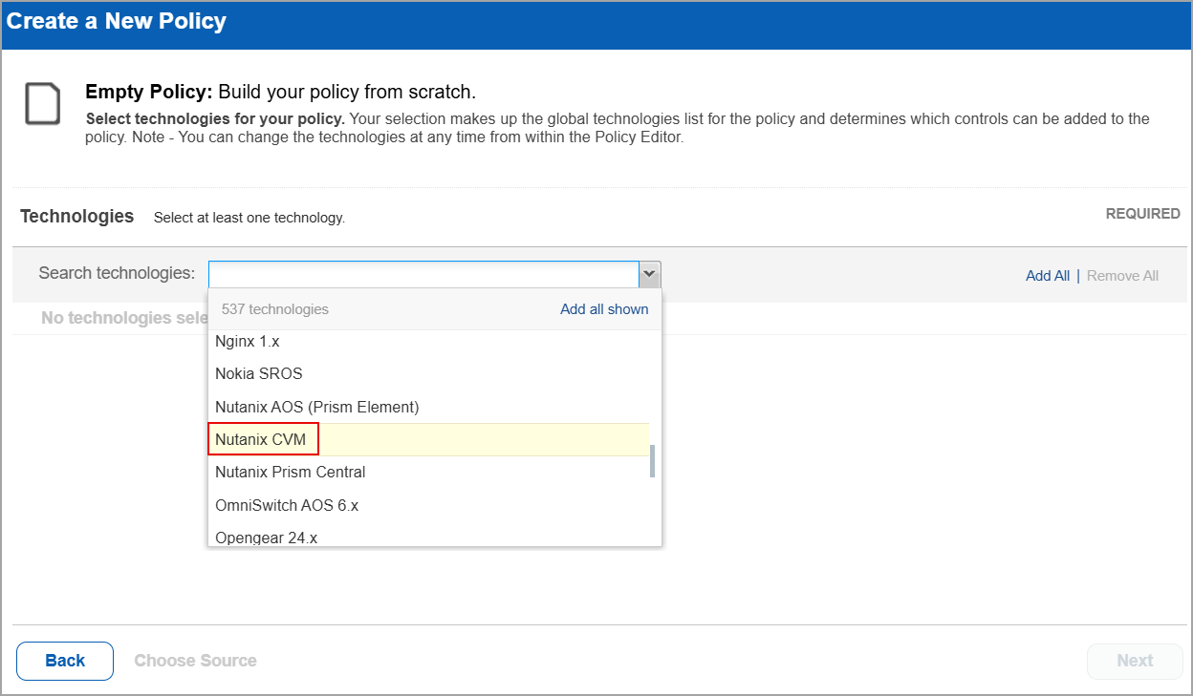Select Nutanix CVM in the list

428,439
